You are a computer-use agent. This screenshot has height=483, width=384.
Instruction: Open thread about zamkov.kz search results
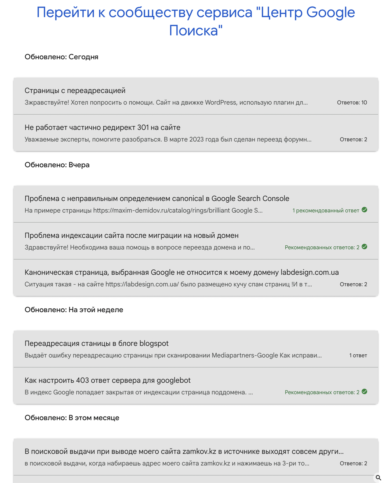[x=196, y=457]
